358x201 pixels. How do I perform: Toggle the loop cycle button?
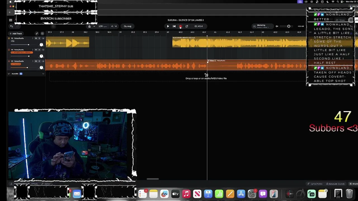click(187, 26)
